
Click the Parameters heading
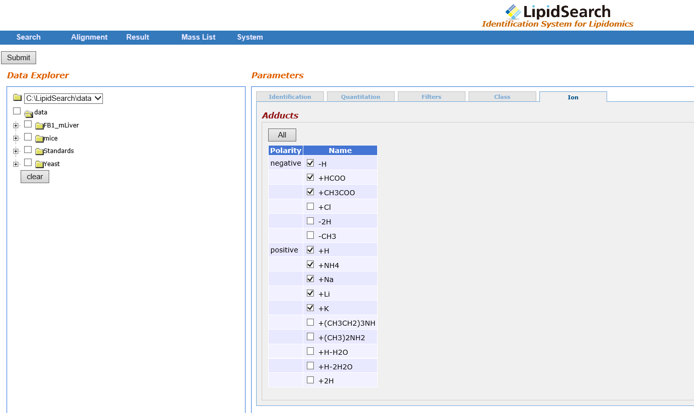point(278,75)
